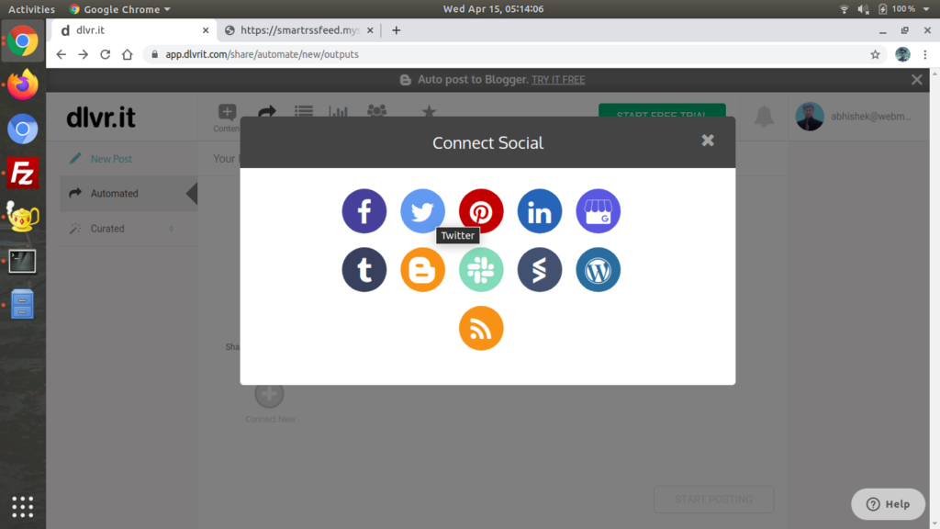Open the system status menu

884,9
